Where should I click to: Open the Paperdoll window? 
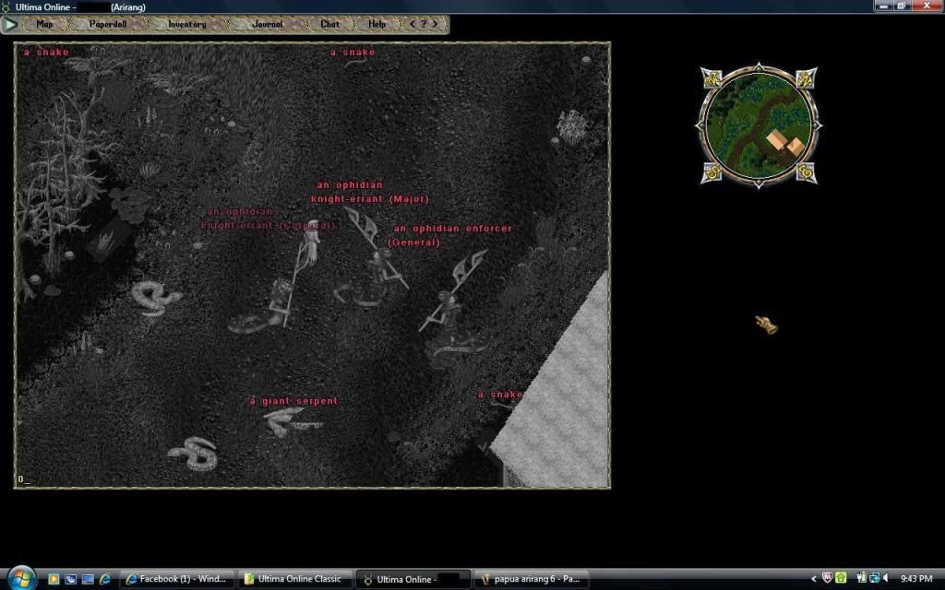[x=108, y=24]
